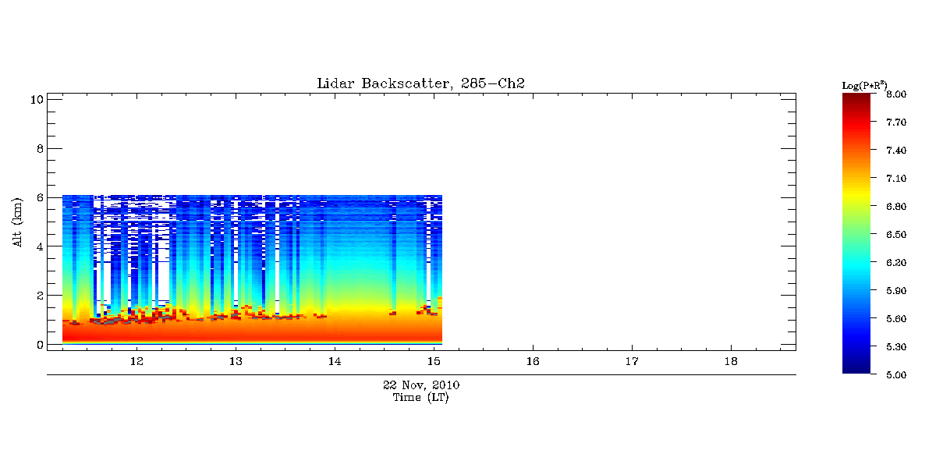Click the colorbar value '8.00'

pos(895,94)
